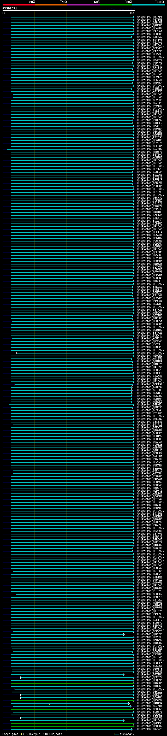
Task: Open hit UniRef100_P87158
Action: point(150,20)
